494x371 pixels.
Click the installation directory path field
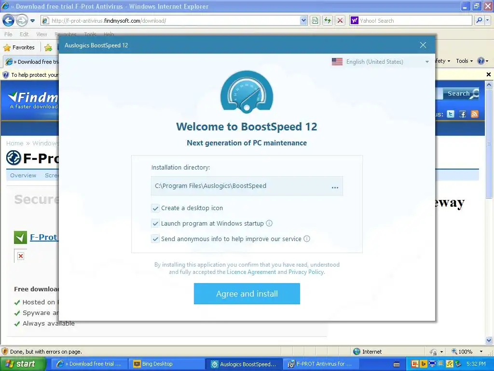[247, 186]
